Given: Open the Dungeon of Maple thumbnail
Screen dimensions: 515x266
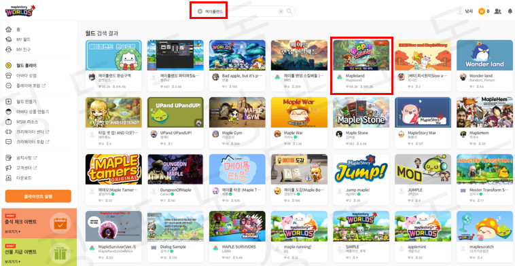Looking at the screenshot, I should tap(175, 169).
